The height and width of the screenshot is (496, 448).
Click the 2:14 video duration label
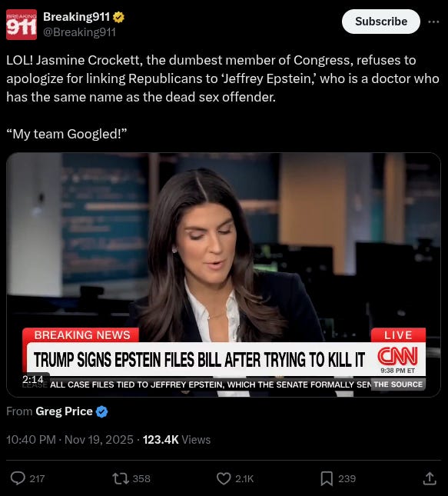[32, 379]
